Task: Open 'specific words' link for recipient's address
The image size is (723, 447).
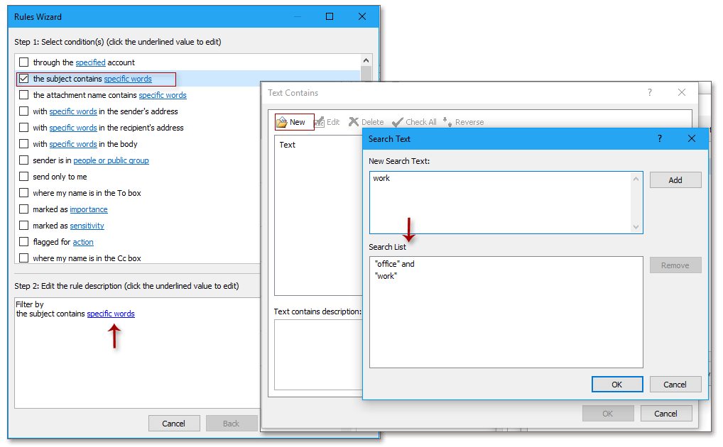Action: pos(73,128)
